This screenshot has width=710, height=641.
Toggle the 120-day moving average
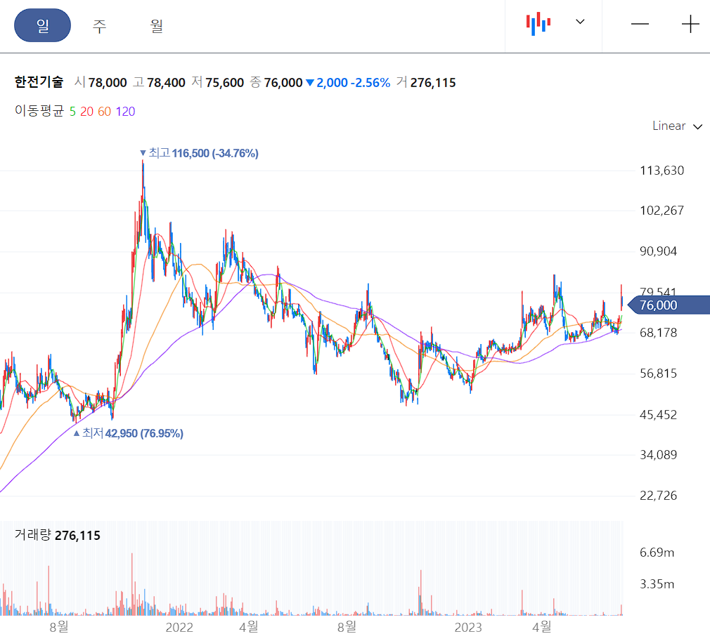(x=125, y=112)
